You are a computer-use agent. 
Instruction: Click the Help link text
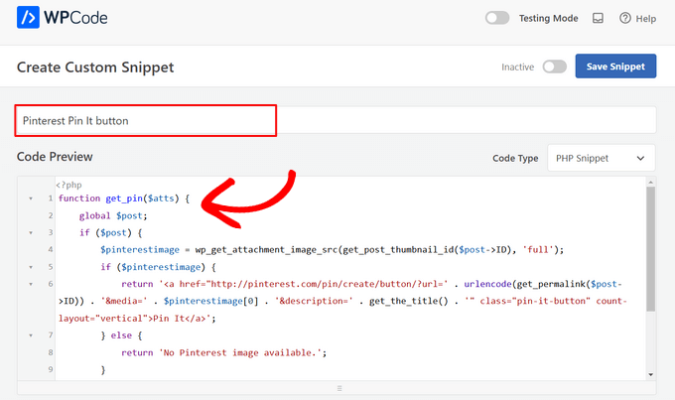click(646, 19)
